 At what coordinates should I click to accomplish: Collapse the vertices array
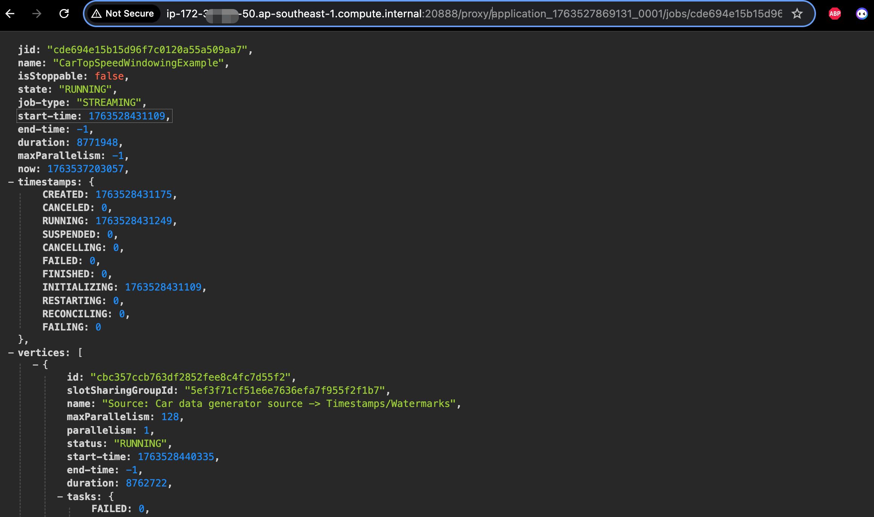pos(11,353)
